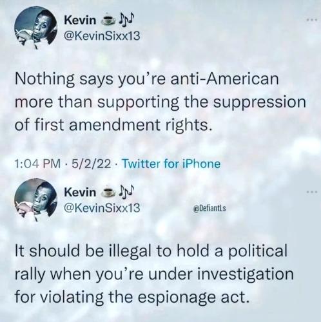Click the word anti-American in the first tweet
The height and width of the screenshot is (322, 321).
point(224,79)
